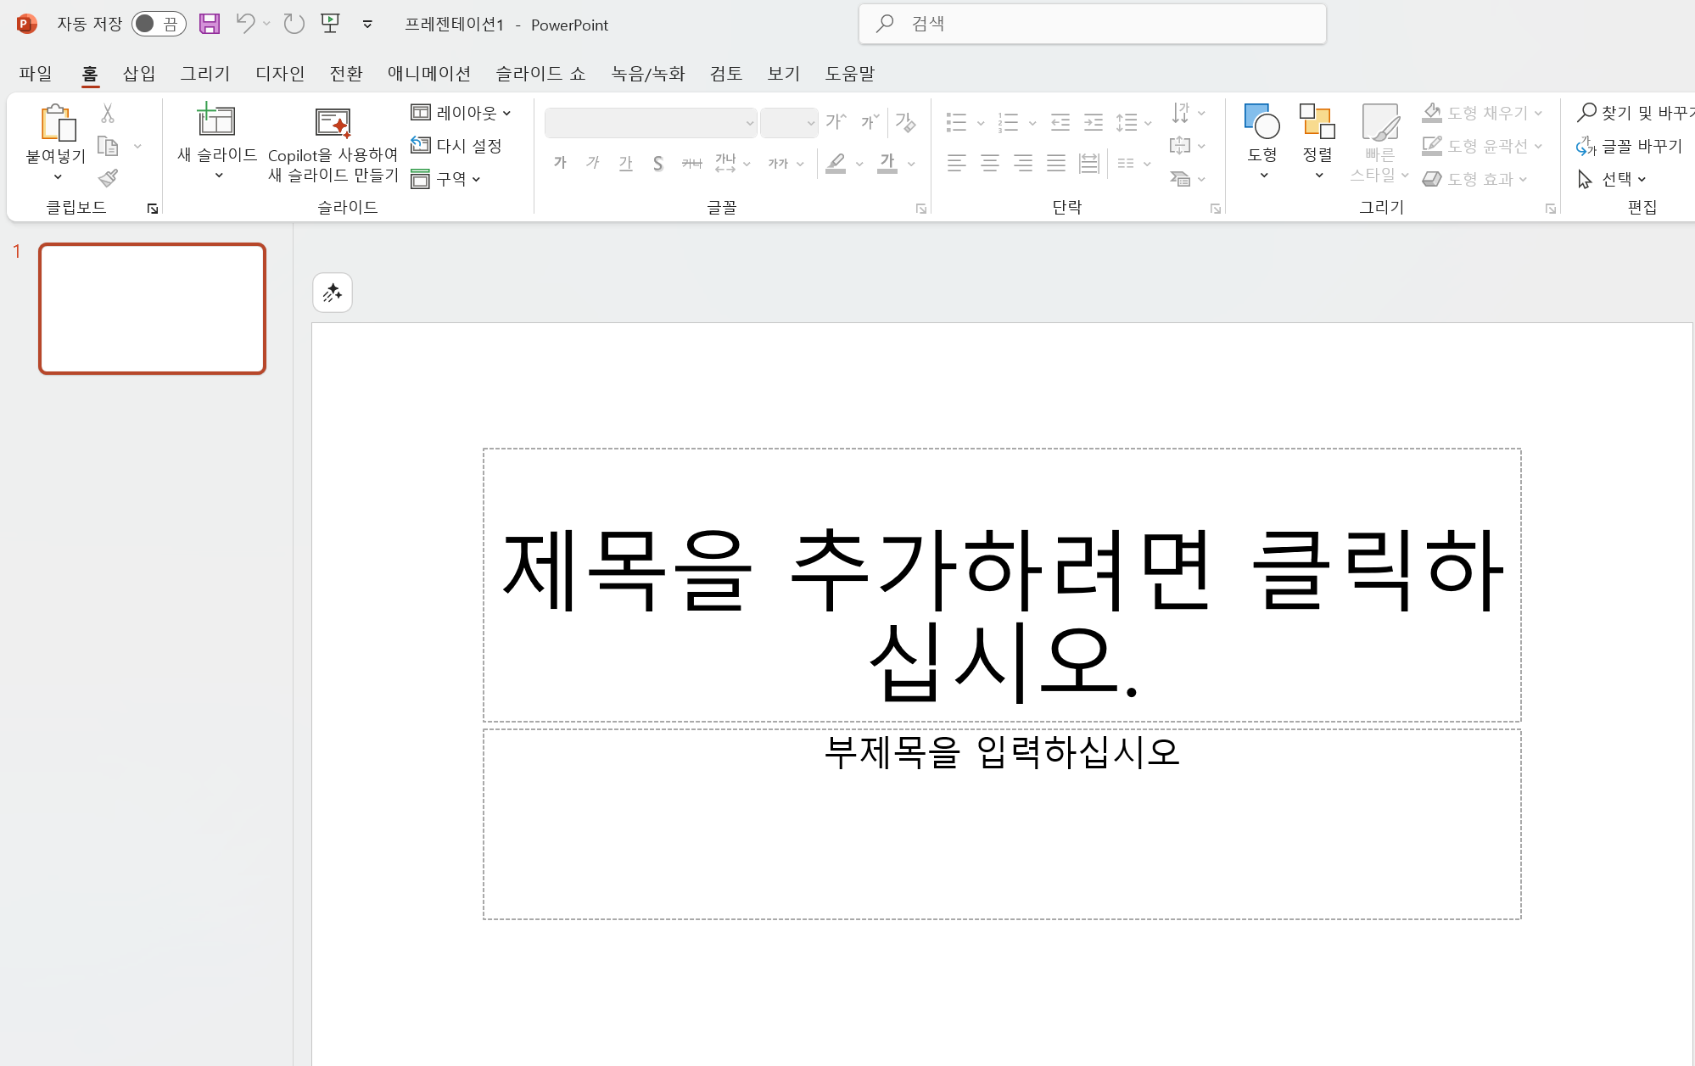This screenshot has height=1066, width=1695.
Task: Toggle bold text formatting
Action: coord(560,163)
